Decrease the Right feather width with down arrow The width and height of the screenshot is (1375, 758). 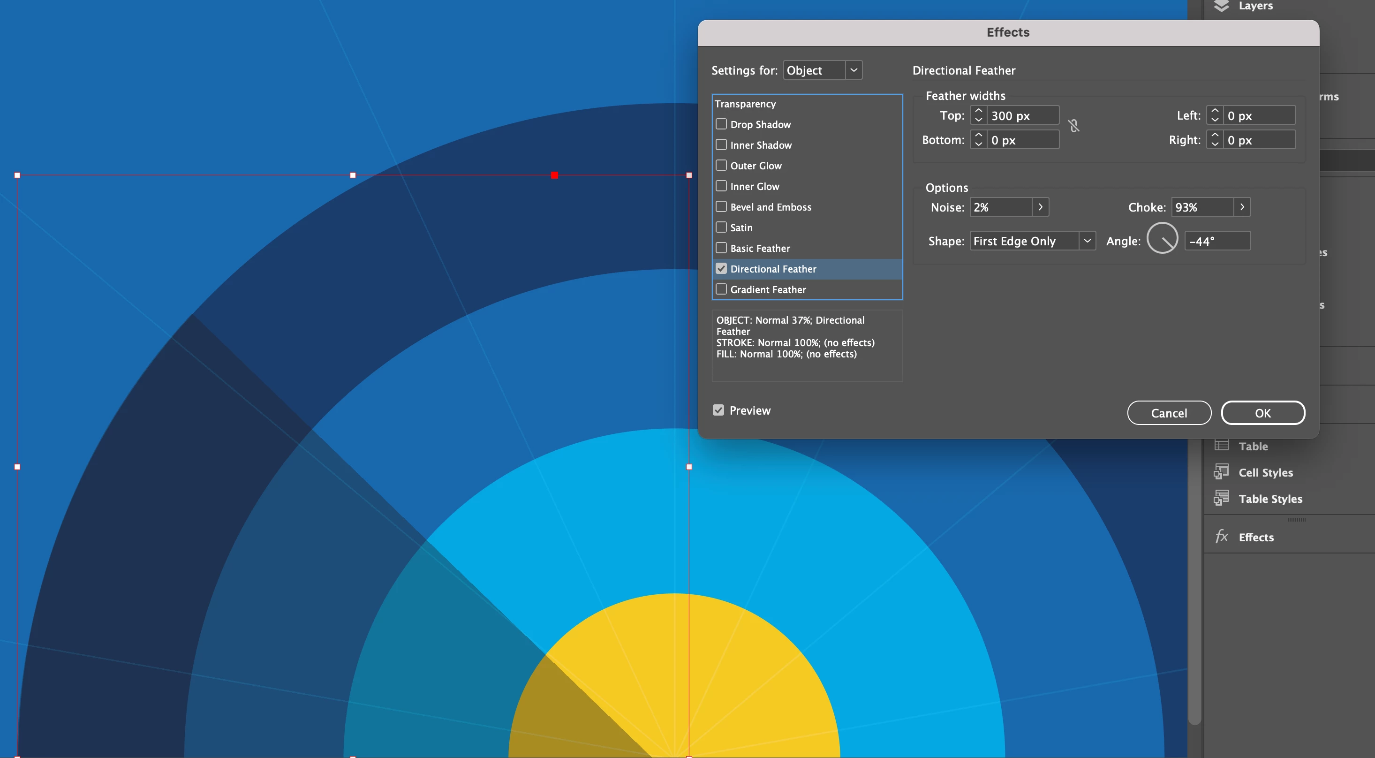click(x=1215, y=144)
